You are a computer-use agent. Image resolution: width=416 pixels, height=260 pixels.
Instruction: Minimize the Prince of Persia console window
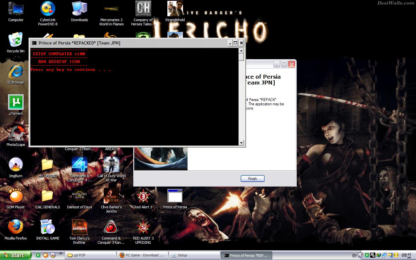point(230,43)
